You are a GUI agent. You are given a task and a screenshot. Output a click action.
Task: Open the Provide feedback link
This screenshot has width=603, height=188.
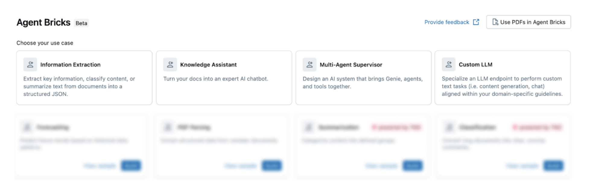446,22
